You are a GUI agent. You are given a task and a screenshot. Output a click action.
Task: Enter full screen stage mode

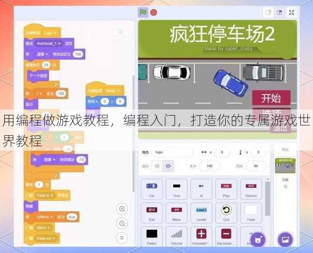click(x=292, y=12)
